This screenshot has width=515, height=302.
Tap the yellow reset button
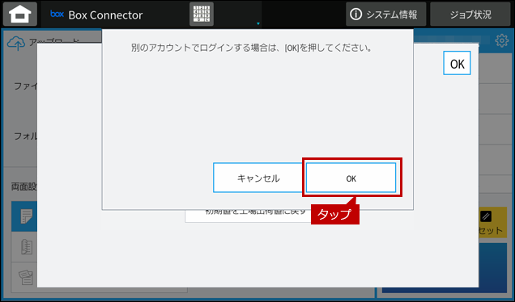click(x=492, y=222)
